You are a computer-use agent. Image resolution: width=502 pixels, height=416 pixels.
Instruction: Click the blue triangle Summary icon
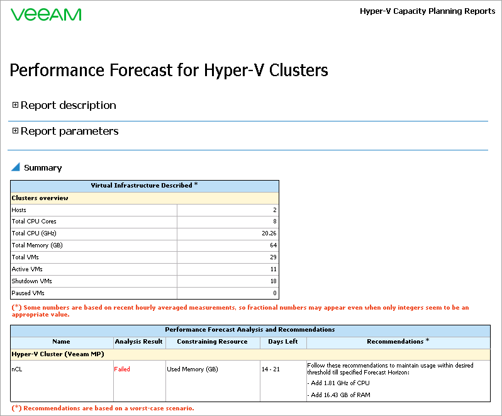(15, 167)
